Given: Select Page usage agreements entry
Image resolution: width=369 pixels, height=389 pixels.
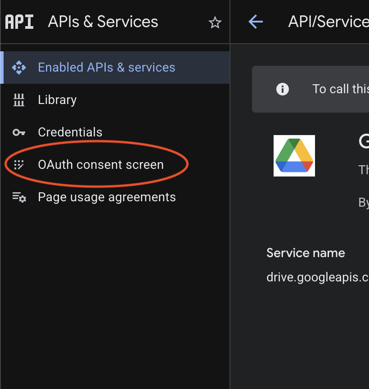Looking at the screenshot, I should pos(107,197).
